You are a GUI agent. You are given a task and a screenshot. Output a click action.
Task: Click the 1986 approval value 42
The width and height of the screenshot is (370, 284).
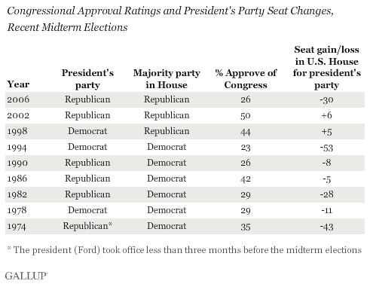(246, 179)
